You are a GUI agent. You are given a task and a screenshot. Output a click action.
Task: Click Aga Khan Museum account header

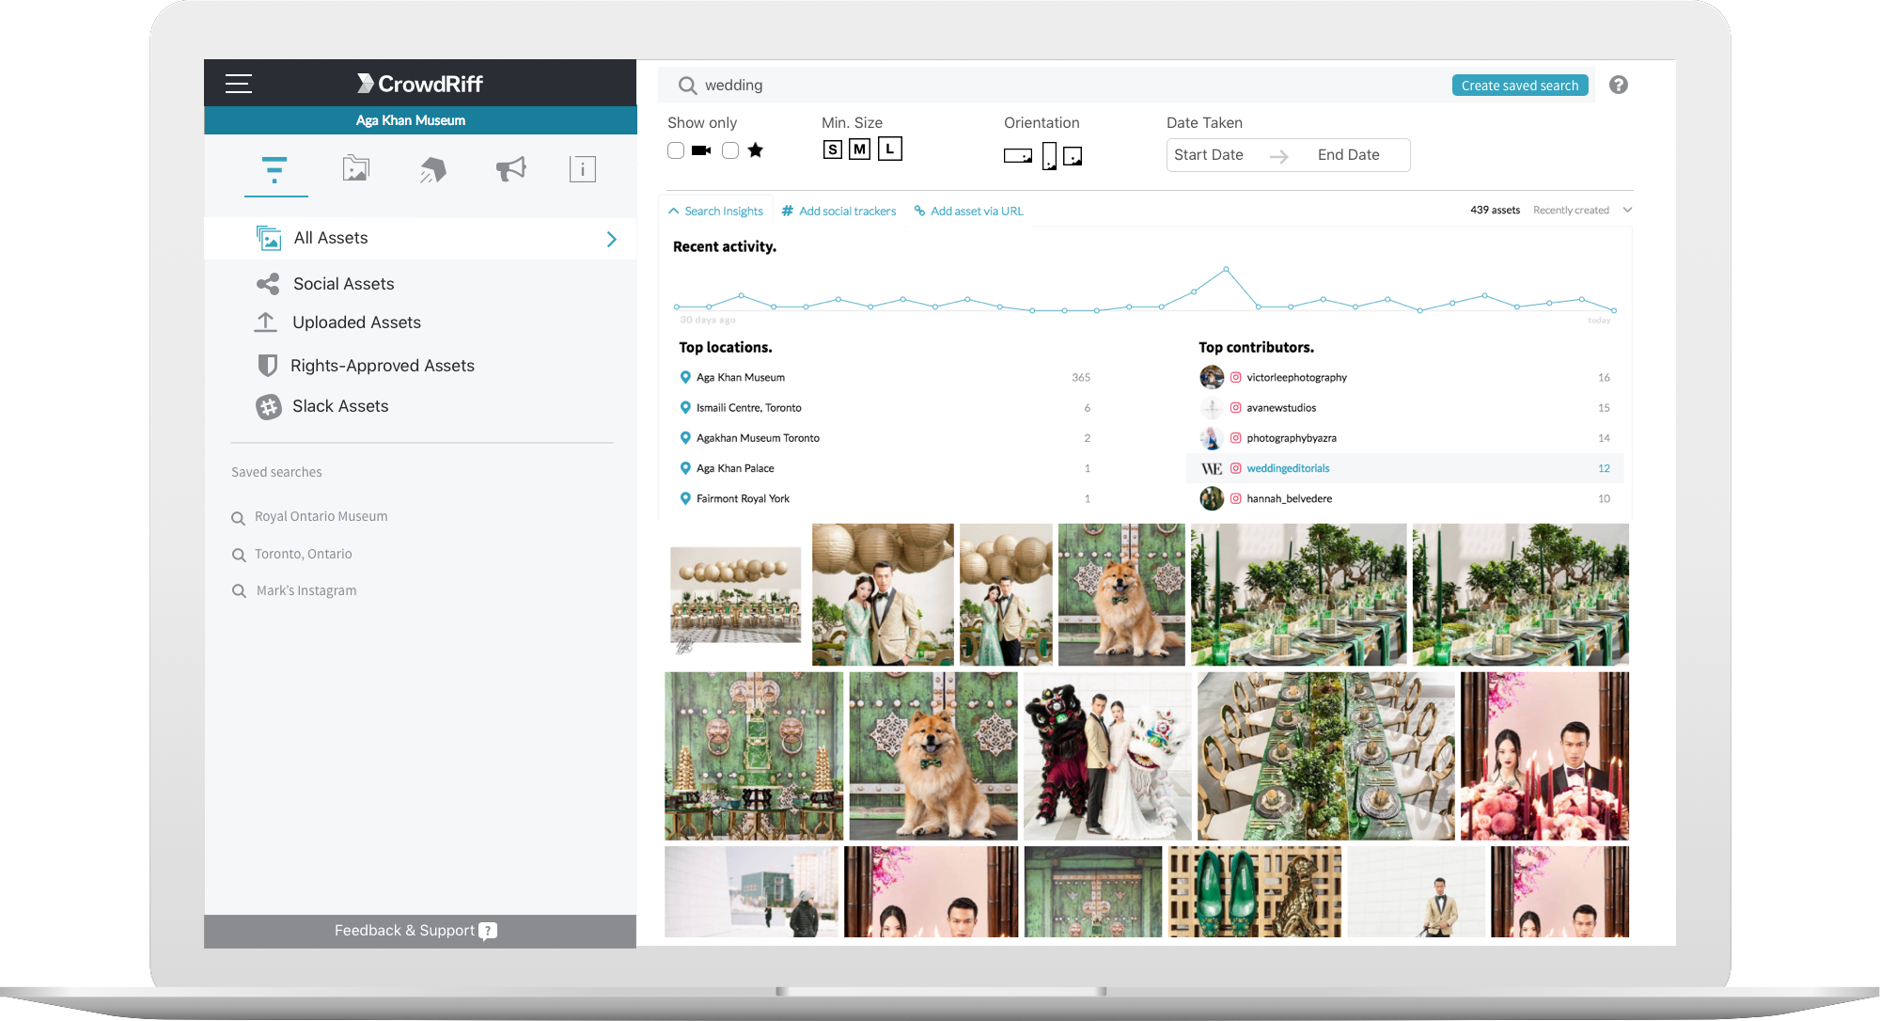(x=420, y=120)
